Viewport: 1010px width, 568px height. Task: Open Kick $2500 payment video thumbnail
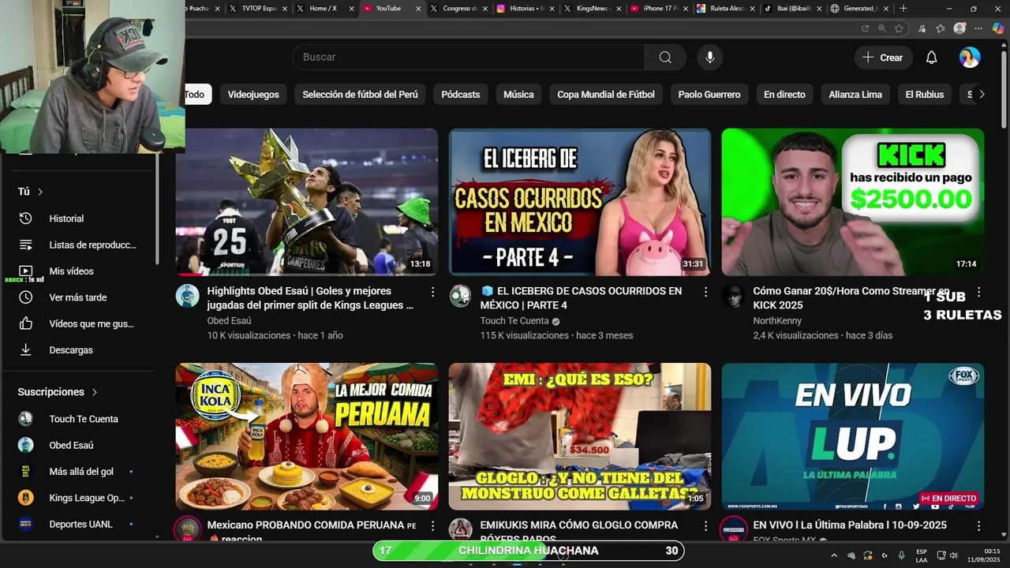pos(853,202)
